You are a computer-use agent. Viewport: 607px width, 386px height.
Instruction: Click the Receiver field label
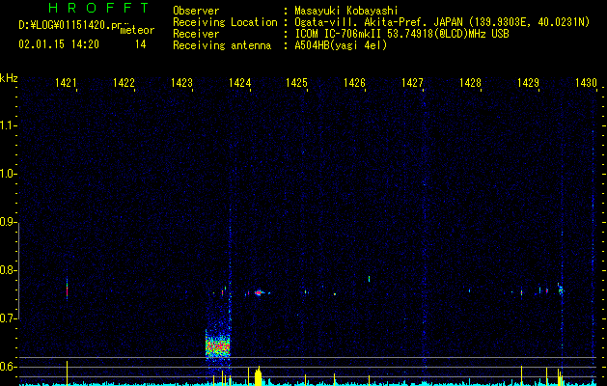click(196, 34)
